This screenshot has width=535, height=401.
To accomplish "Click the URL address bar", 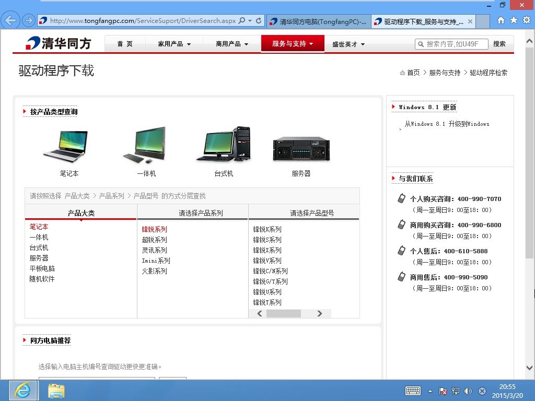I will point(143,20).
